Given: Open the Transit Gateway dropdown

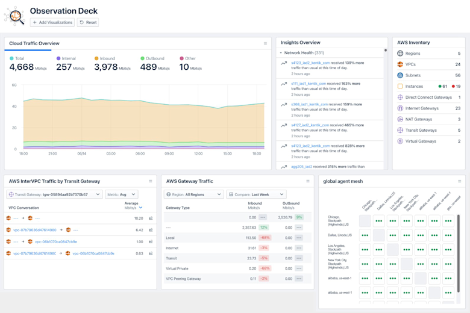Looking at the screenshot, I should (x=55, y=194).
